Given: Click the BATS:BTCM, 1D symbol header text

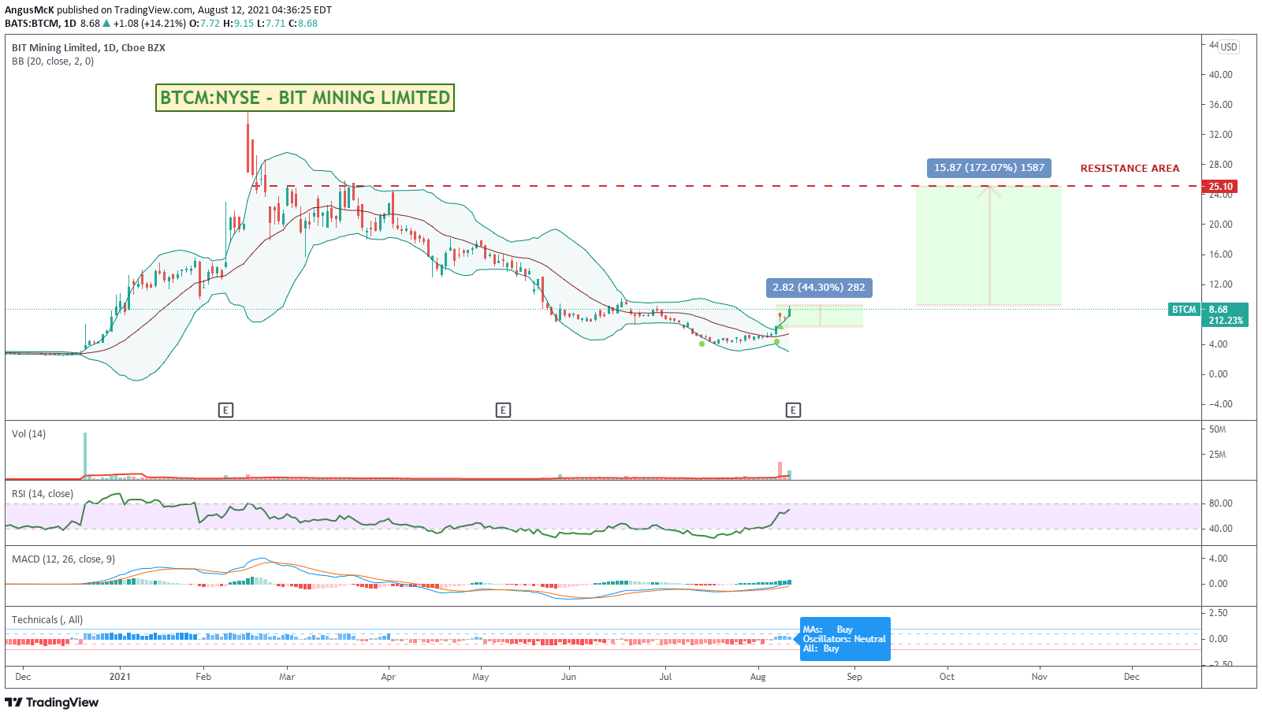Looking at the screenshot, I should click(x=41, y=24).
